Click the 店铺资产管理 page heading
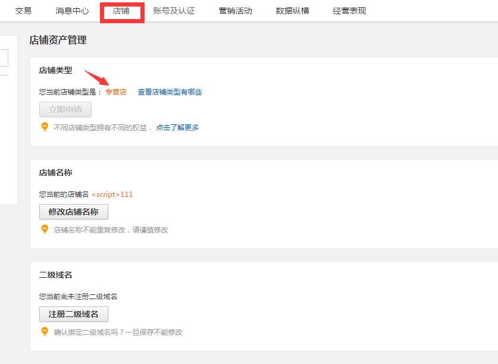 point(58,40)
